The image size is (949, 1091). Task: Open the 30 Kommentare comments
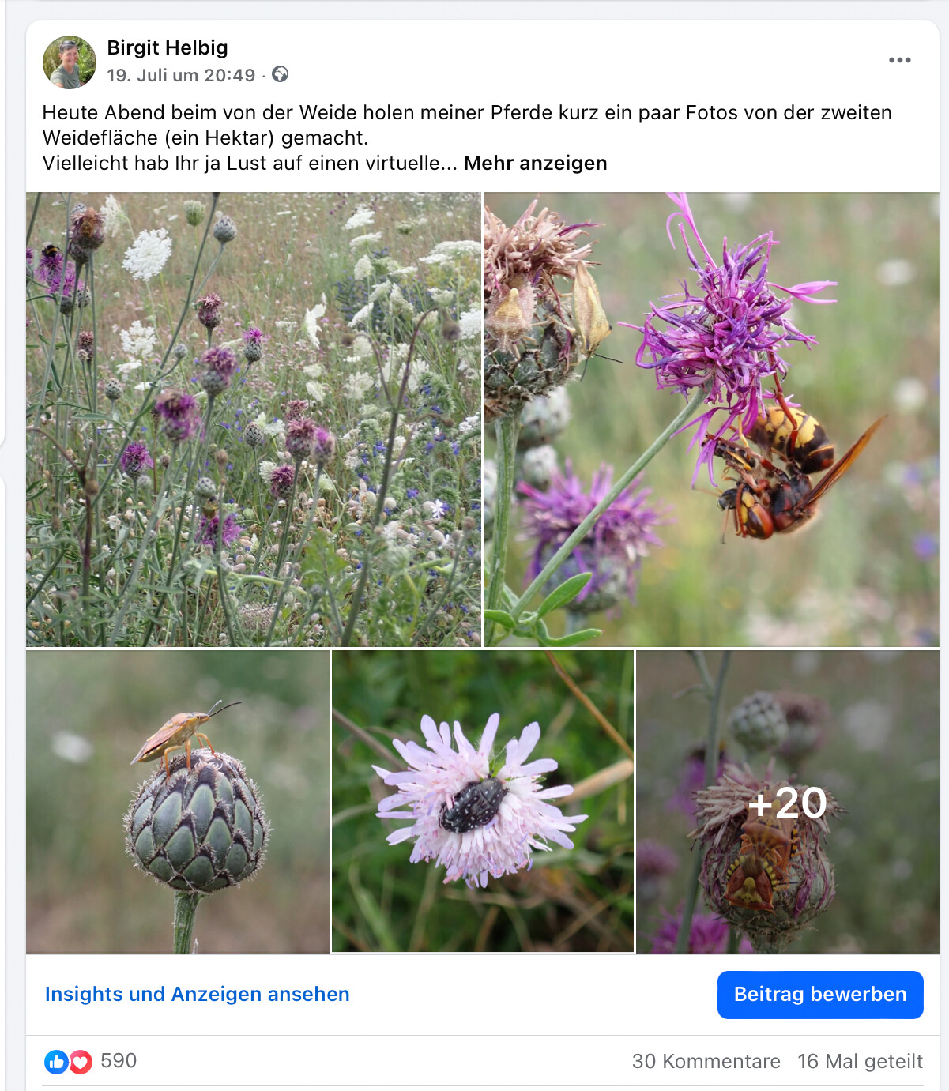(706, 1061)
